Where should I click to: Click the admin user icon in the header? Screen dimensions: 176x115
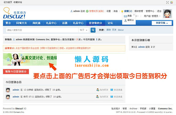[71, 11]
